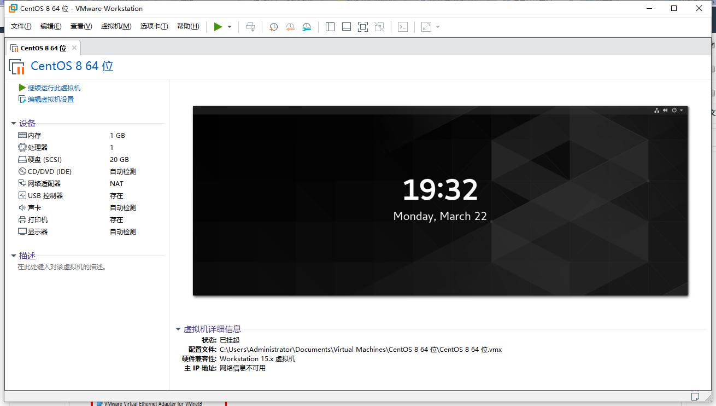
Task: Close the CentOS 8 64 位 tab
Action: pos(74,48)
